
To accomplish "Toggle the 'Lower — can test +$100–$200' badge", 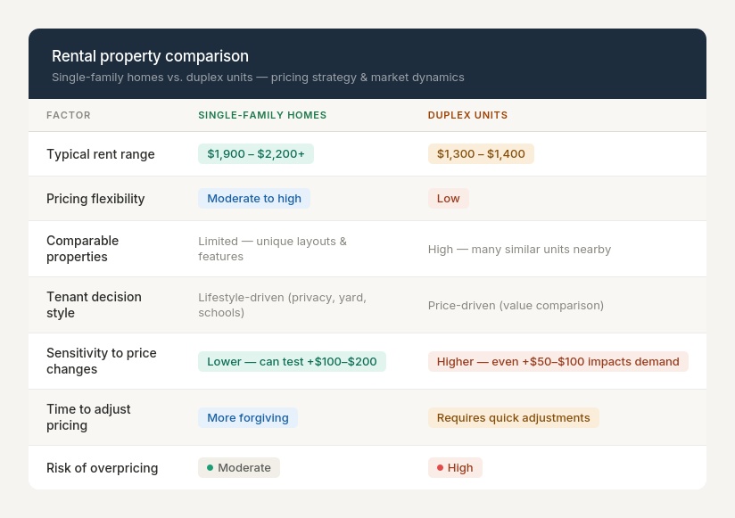I will 292,361.
